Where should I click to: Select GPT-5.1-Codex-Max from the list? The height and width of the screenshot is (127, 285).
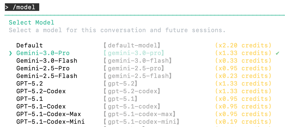pyautogui.click(x=48, y=114)
